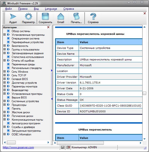149x152 pixels.
Task: Start the audit with the Аудит toolbar icon
Action: tap(13, 17)
